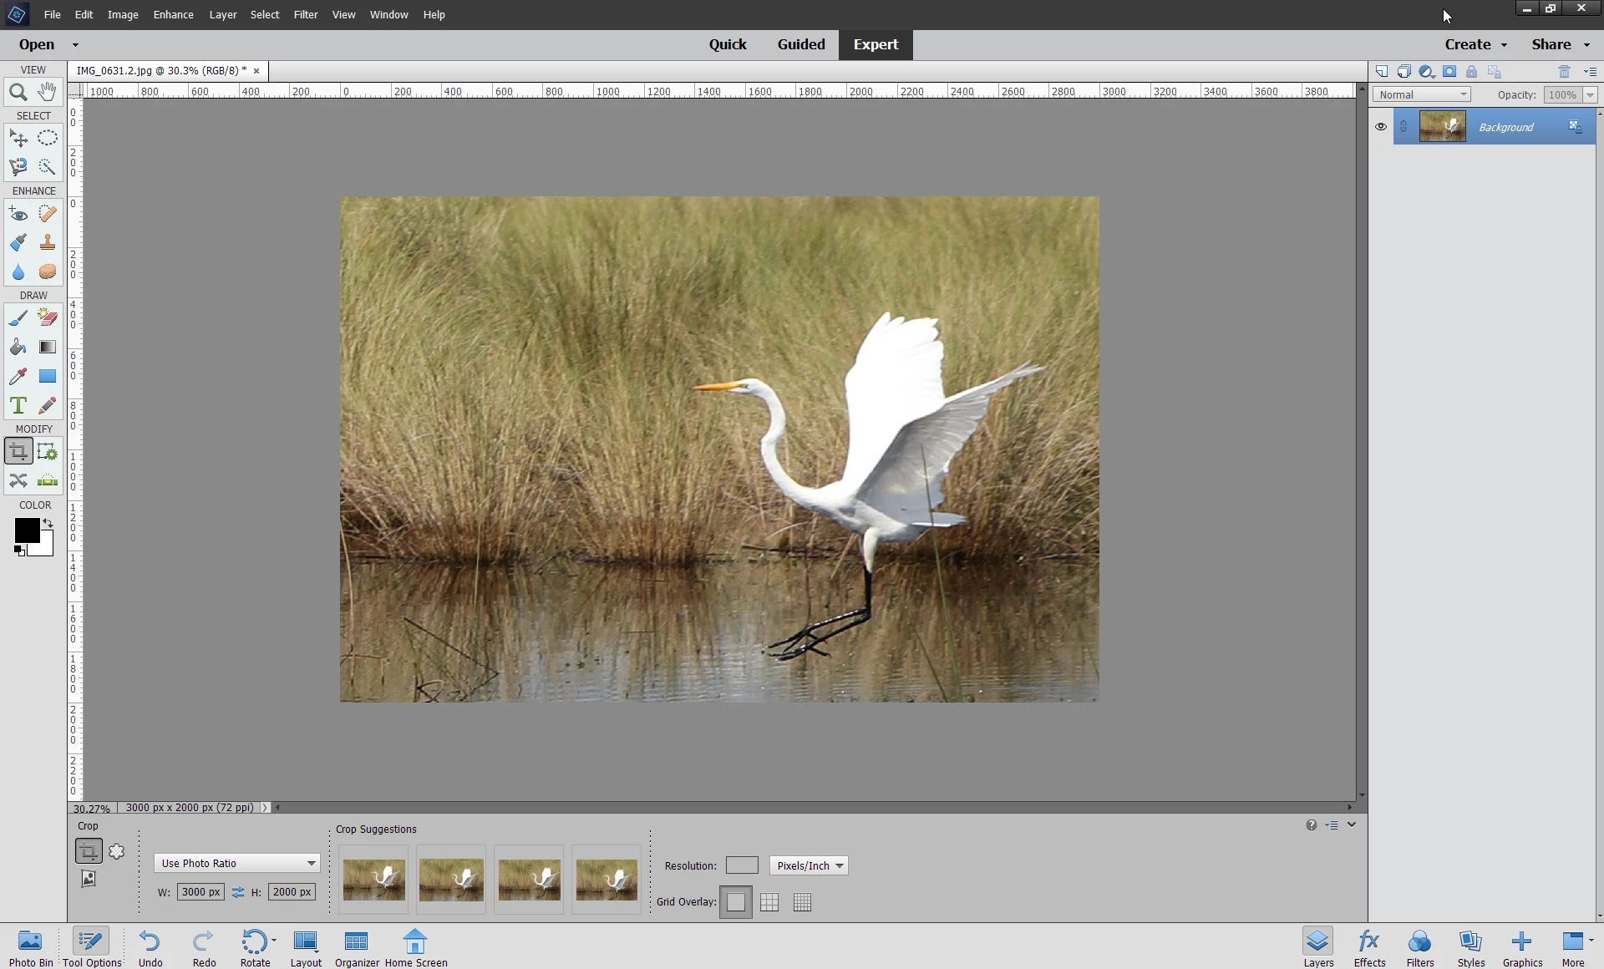Image resolution: width=1604 pixels, height=969 pixels.
Task: Click the foreground black color swatch
Action: (x=25, y=530)
